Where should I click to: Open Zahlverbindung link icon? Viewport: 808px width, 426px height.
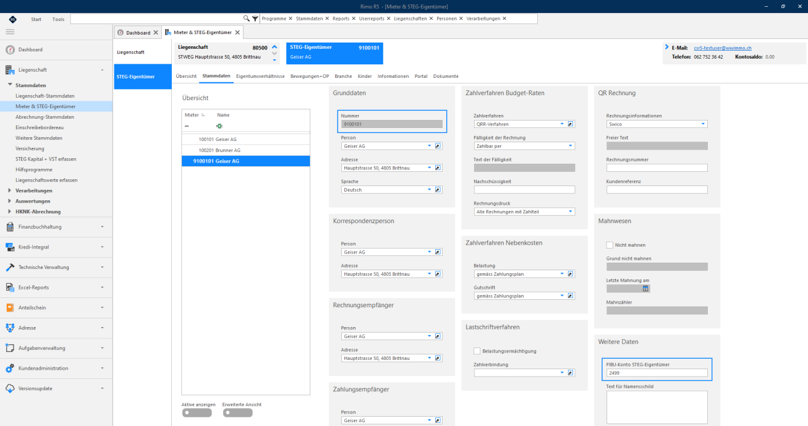coord(571,373)
